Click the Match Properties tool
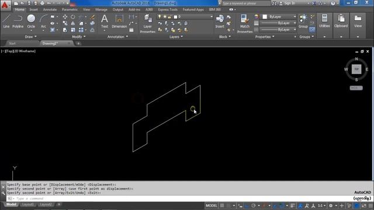The image size is (374, 210). [x=245, y=23]
